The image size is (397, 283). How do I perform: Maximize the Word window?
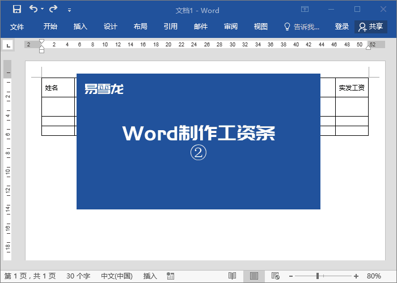click(357, 10)
